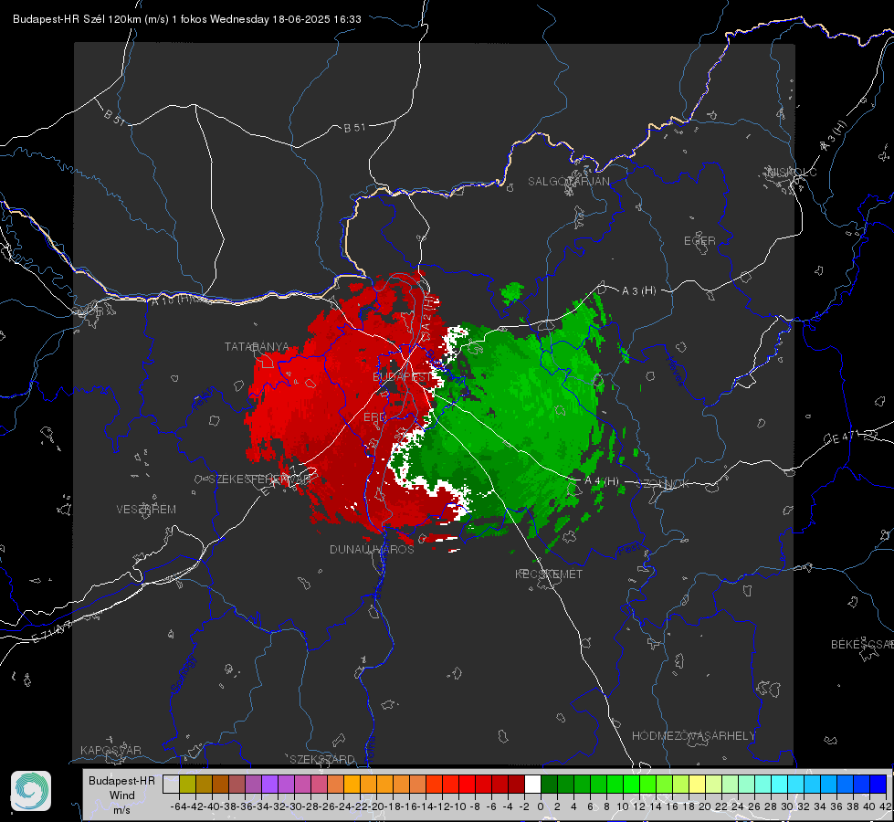
Task: Click the SZOLNOK city label
Action: pos(664,484)
